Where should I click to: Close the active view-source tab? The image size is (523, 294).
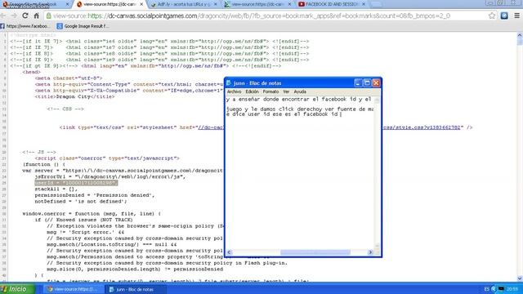tap(141, 4)
